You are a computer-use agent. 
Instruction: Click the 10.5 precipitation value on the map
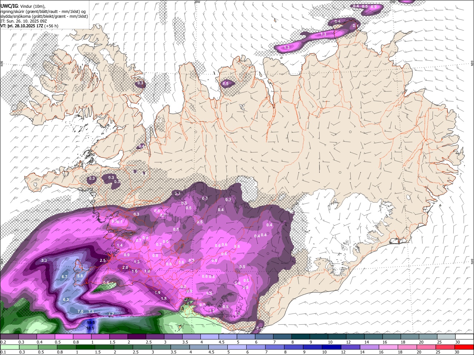90,322
